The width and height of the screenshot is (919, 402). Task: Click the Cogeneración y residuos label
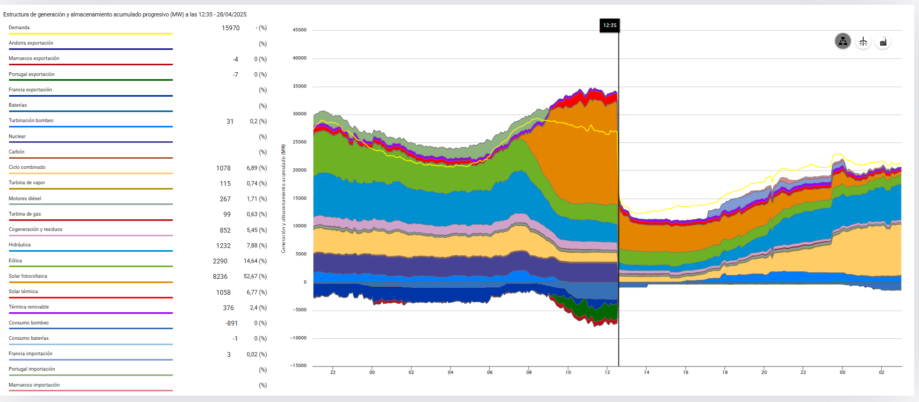[x=35, y=229]
